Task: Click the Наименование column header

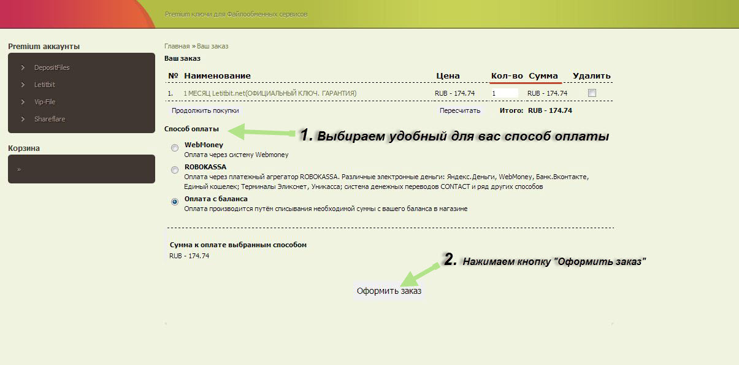Action: 217,76
